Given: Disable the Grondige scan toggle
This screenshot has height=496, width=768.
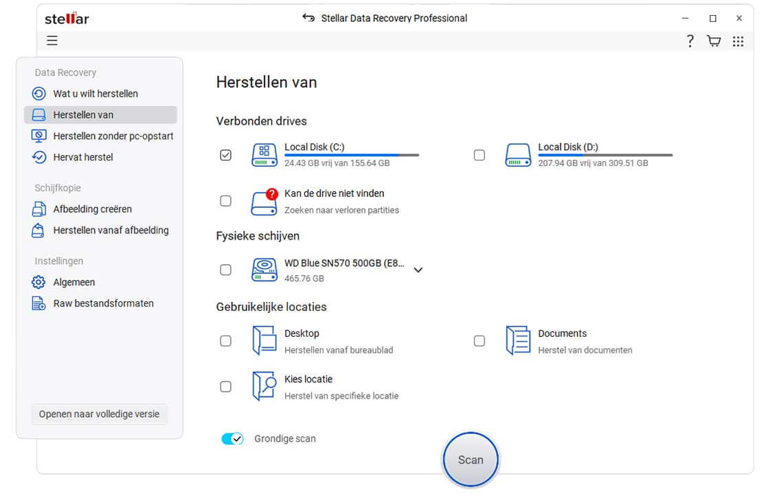Looking at the screenshot, I should click(232, 439).
